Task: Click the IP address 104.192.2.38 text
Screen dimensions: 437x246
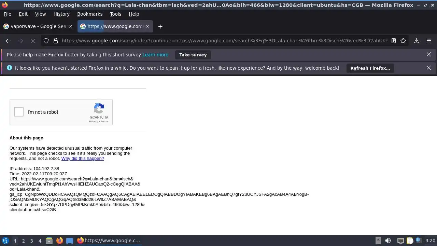Action: 34,169
